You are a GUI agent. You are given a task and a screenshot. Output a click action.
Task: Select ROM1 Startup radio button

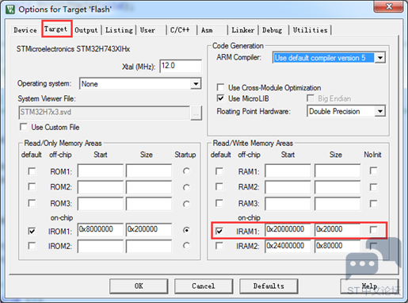pos(186,171)
